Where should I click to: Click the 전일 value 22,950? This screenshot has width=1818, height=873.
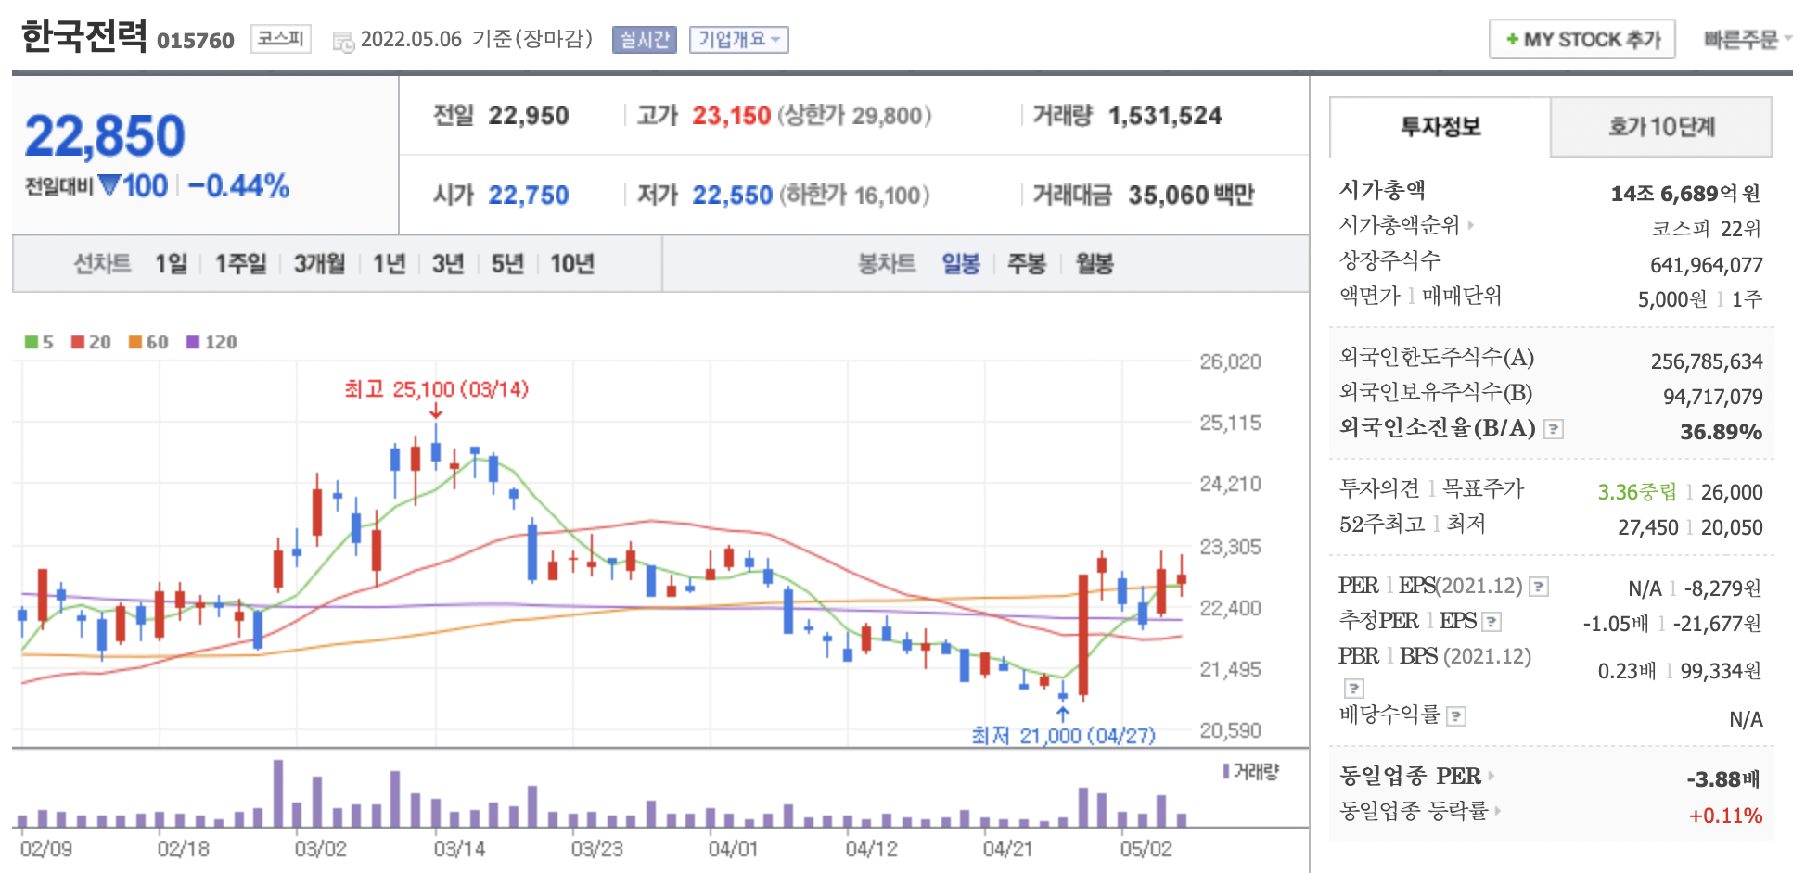528,116
